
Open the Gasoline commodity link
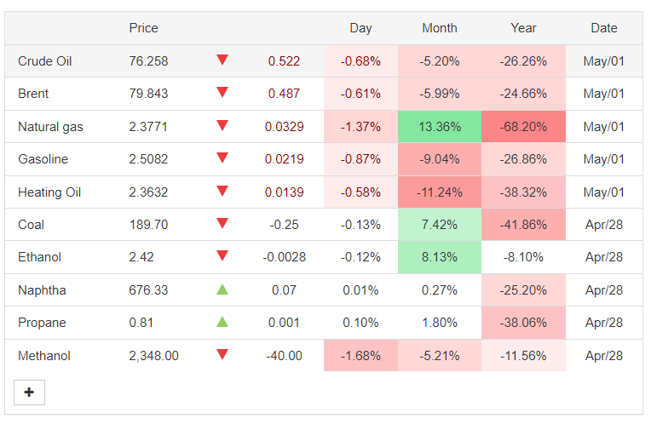pos(43,159)
